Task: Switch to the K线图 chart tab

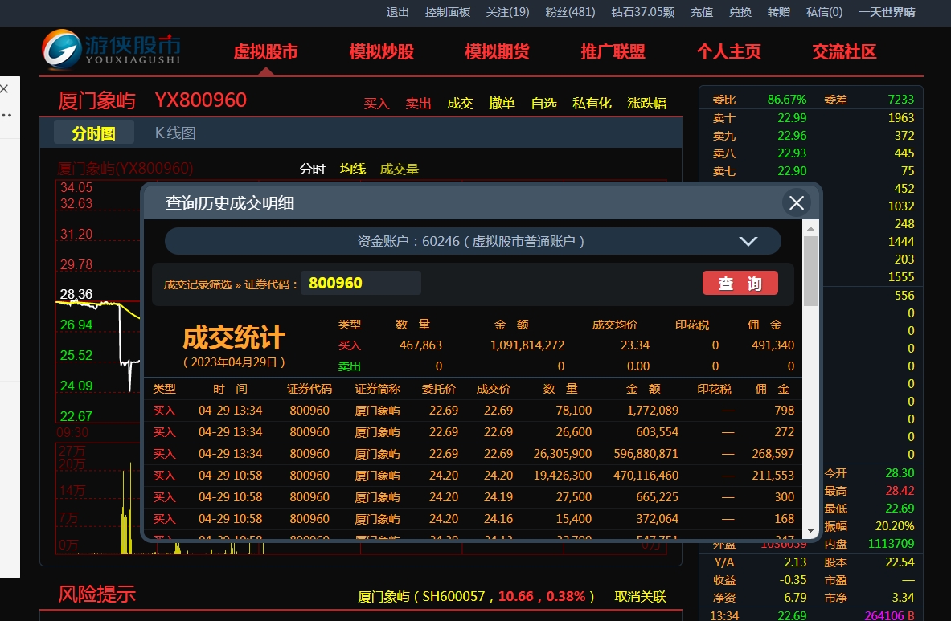Action: click(x=175, y=133)
